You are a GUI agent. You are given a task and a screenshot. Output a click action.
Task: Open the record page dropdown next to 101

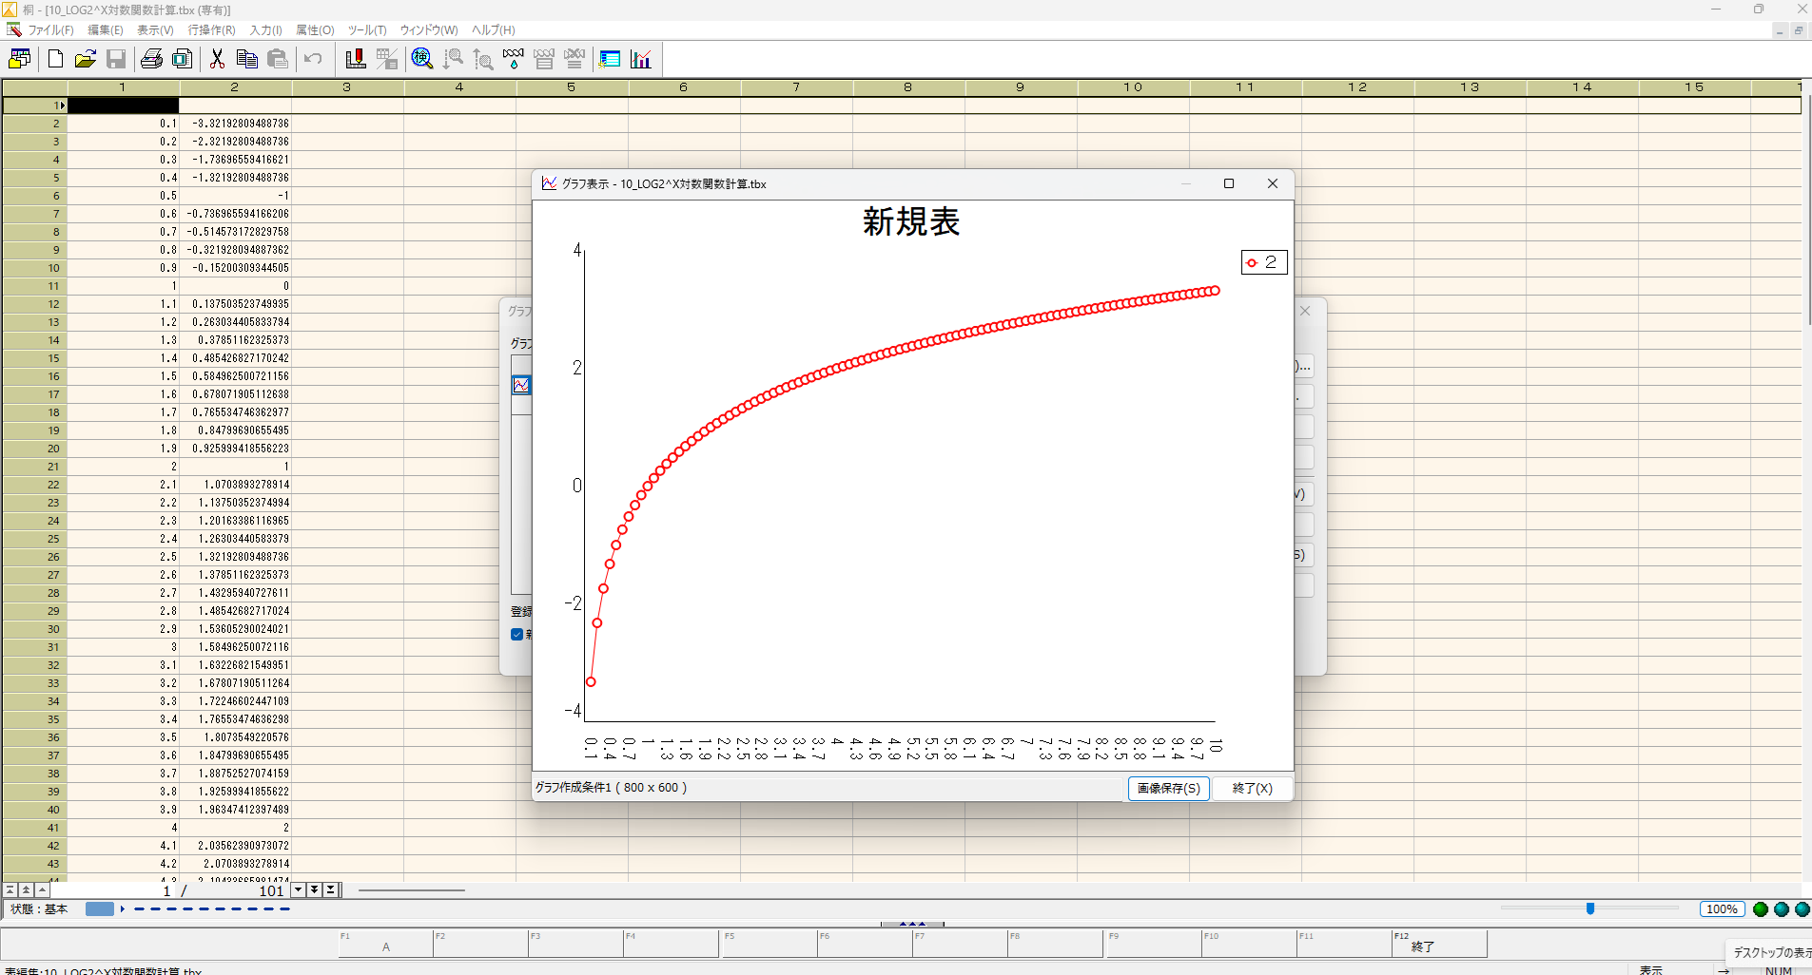coord(298,890)
